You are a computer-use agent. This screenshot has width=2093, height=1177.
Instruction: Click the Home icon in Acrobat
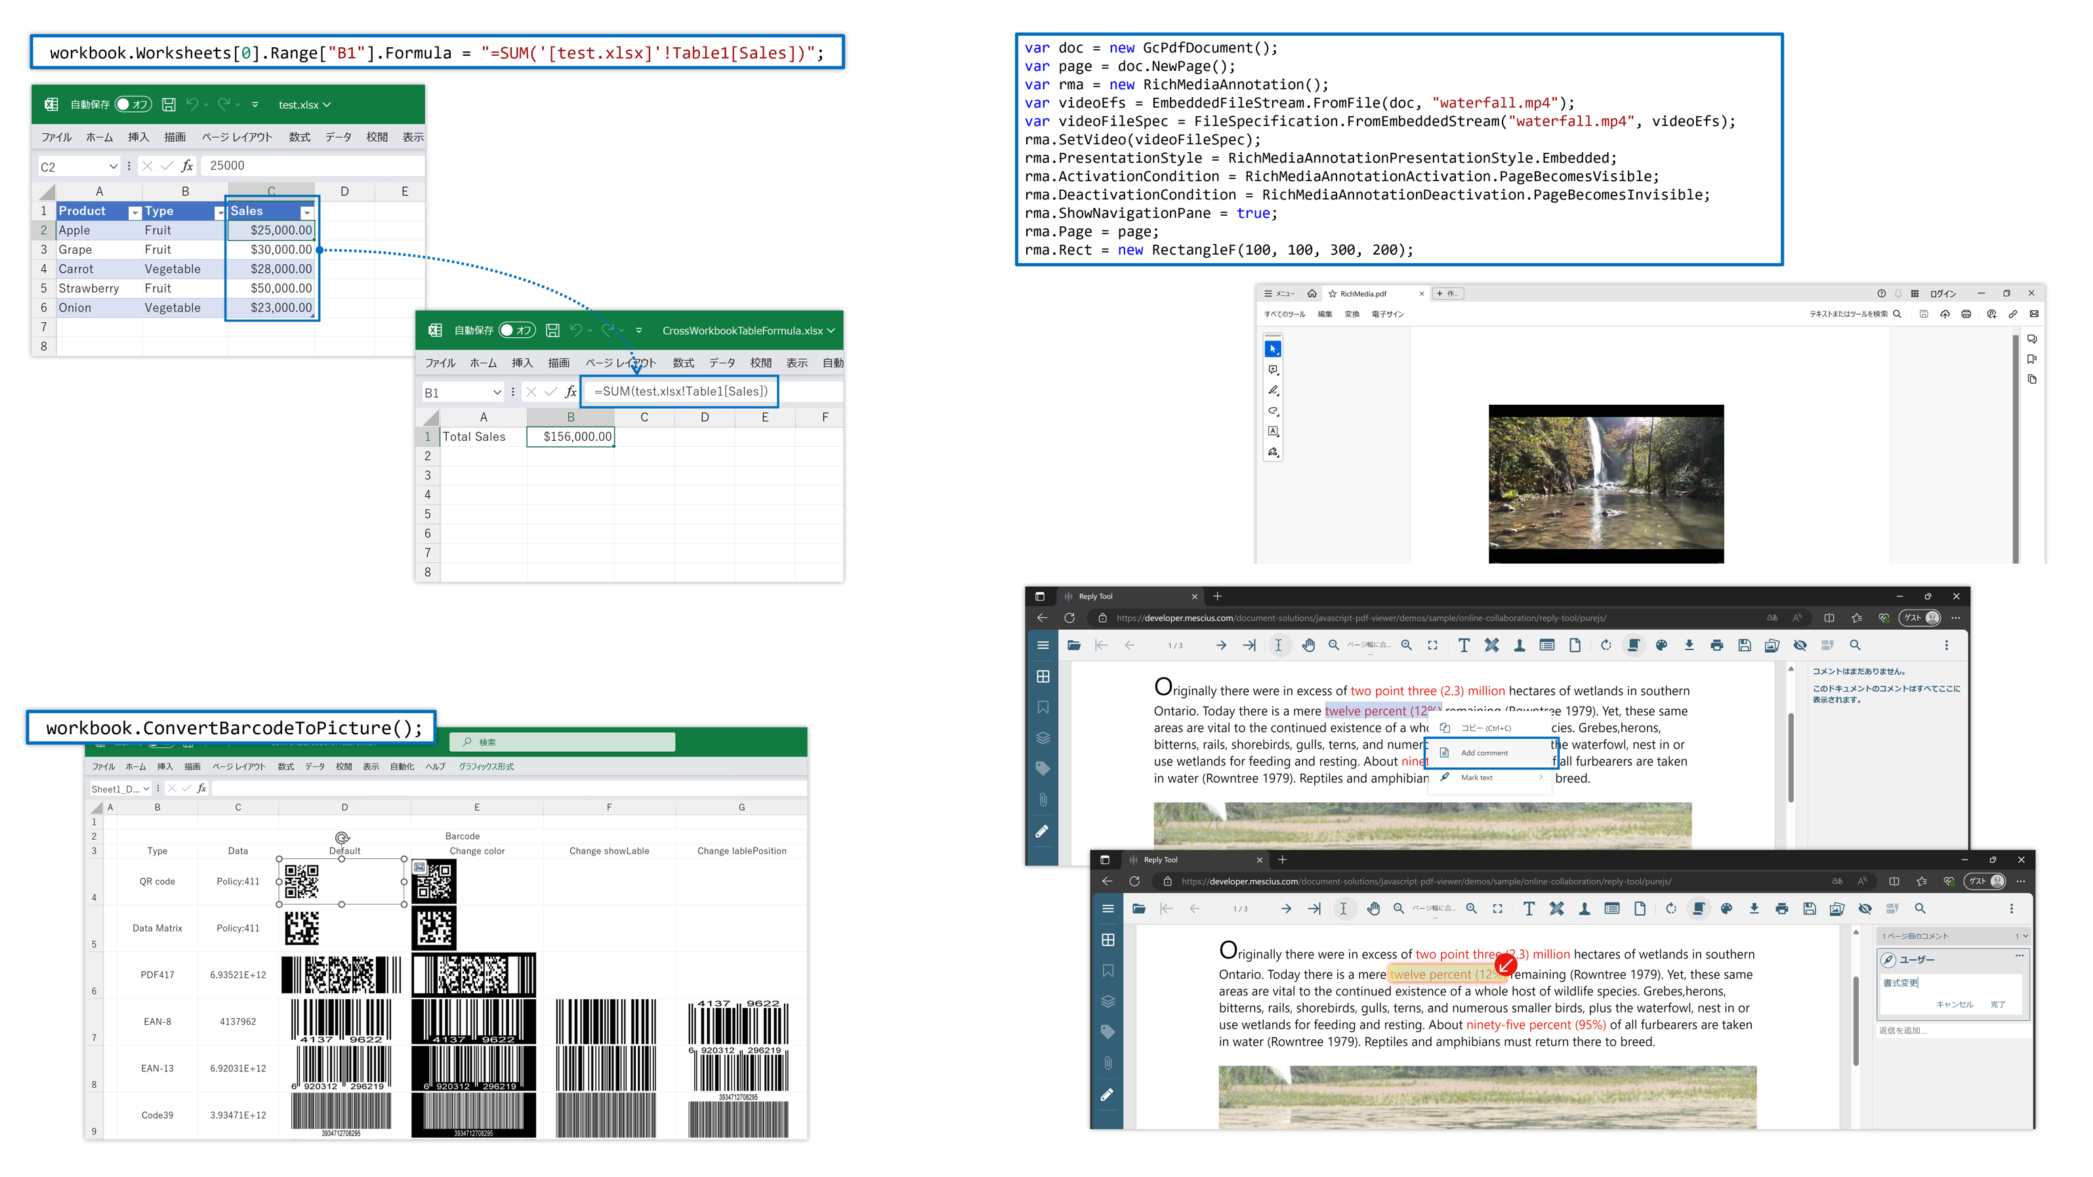click(1312, 293)
